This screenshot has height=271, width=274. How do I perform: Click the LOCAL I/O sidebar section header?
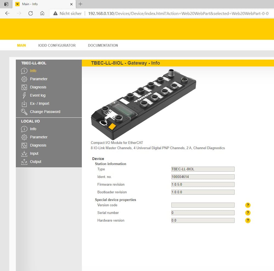tap(30, 121)
